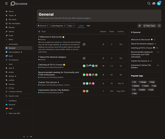This screenshot has height=139, width=165.
Task: Open Impressions Games City Builders topic
Action: [x=54, y=90]
